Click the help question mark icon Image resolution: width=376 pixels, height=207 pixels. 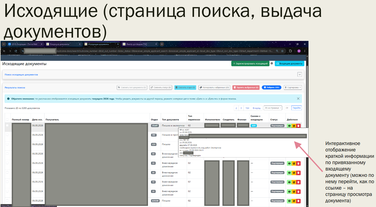point(272,63)
